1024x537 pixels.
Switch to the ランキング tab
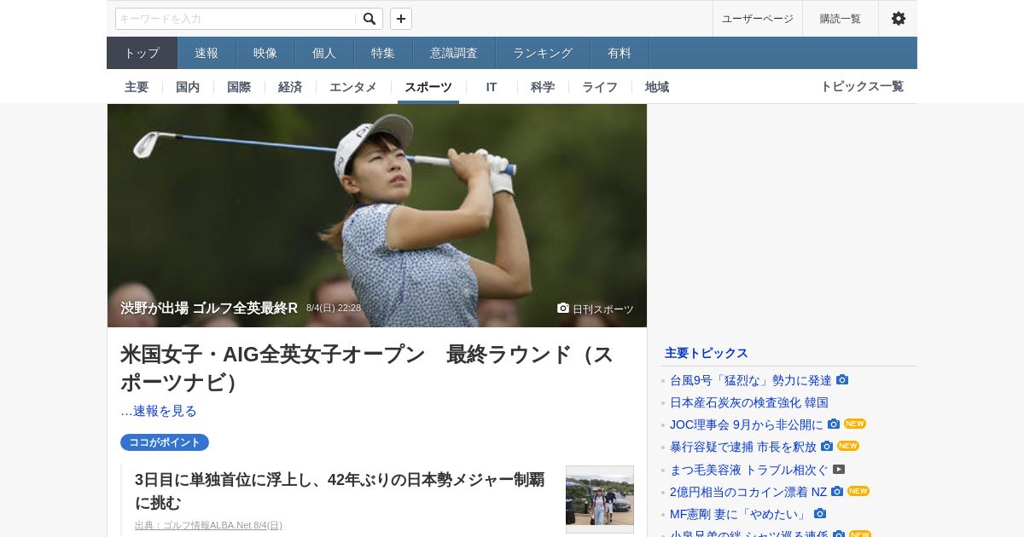[x=543, y=53]
